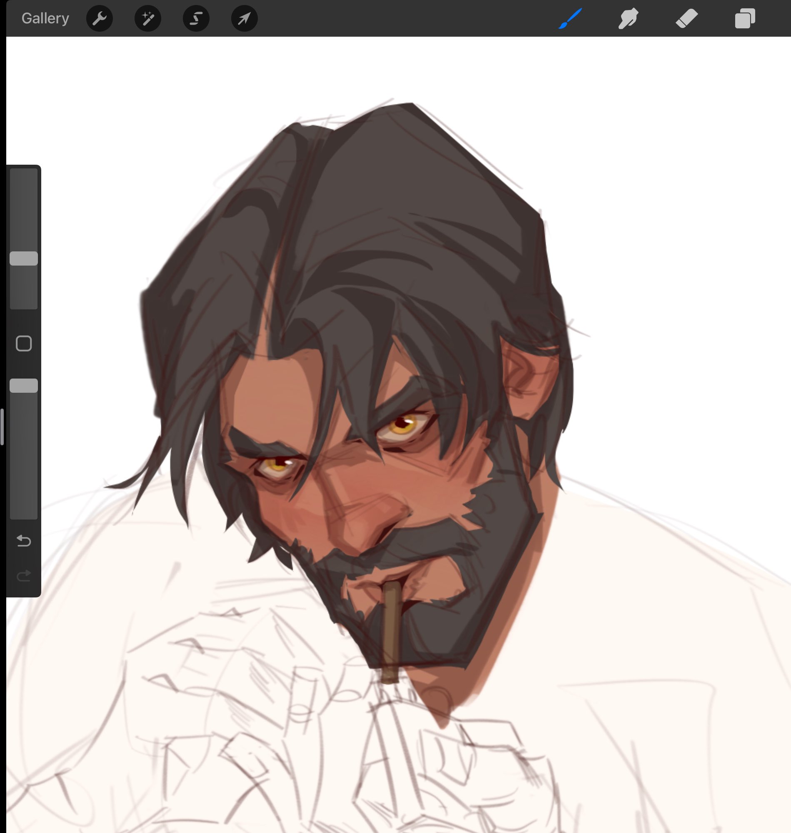
Task: Activate the Selection tool
Action: [196, 19]
